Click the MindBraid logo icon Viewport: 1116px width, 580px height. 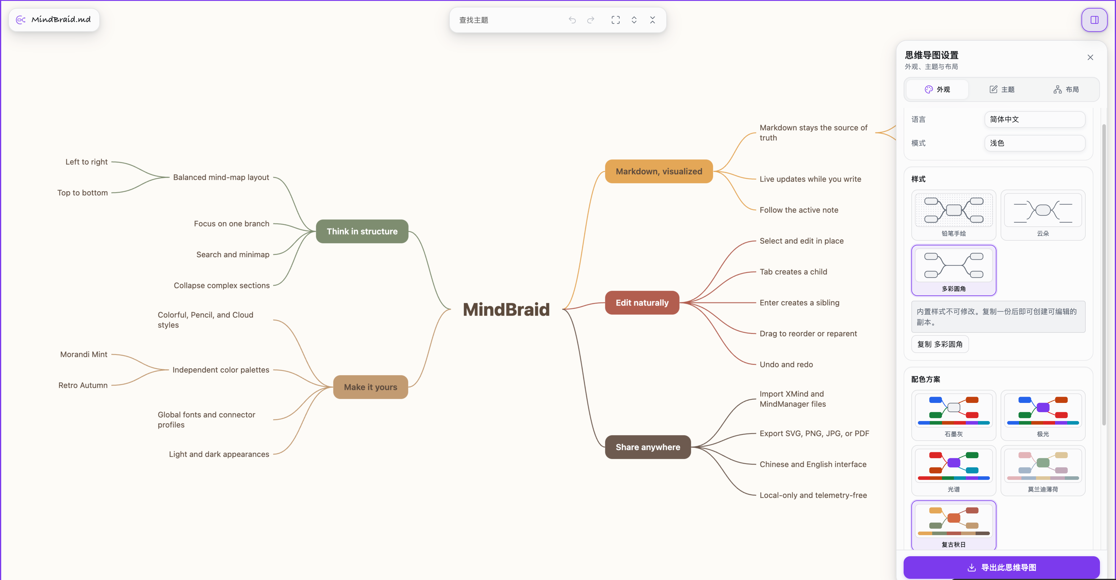click(20, 20)
